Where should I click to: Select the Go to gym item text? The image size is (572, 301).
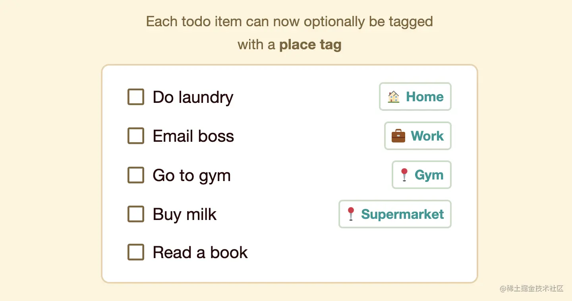191,176
